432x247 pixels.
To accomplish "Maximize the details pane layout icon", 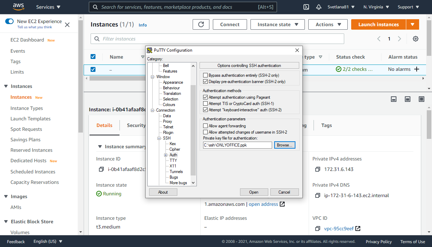I will tap(421, 99).
